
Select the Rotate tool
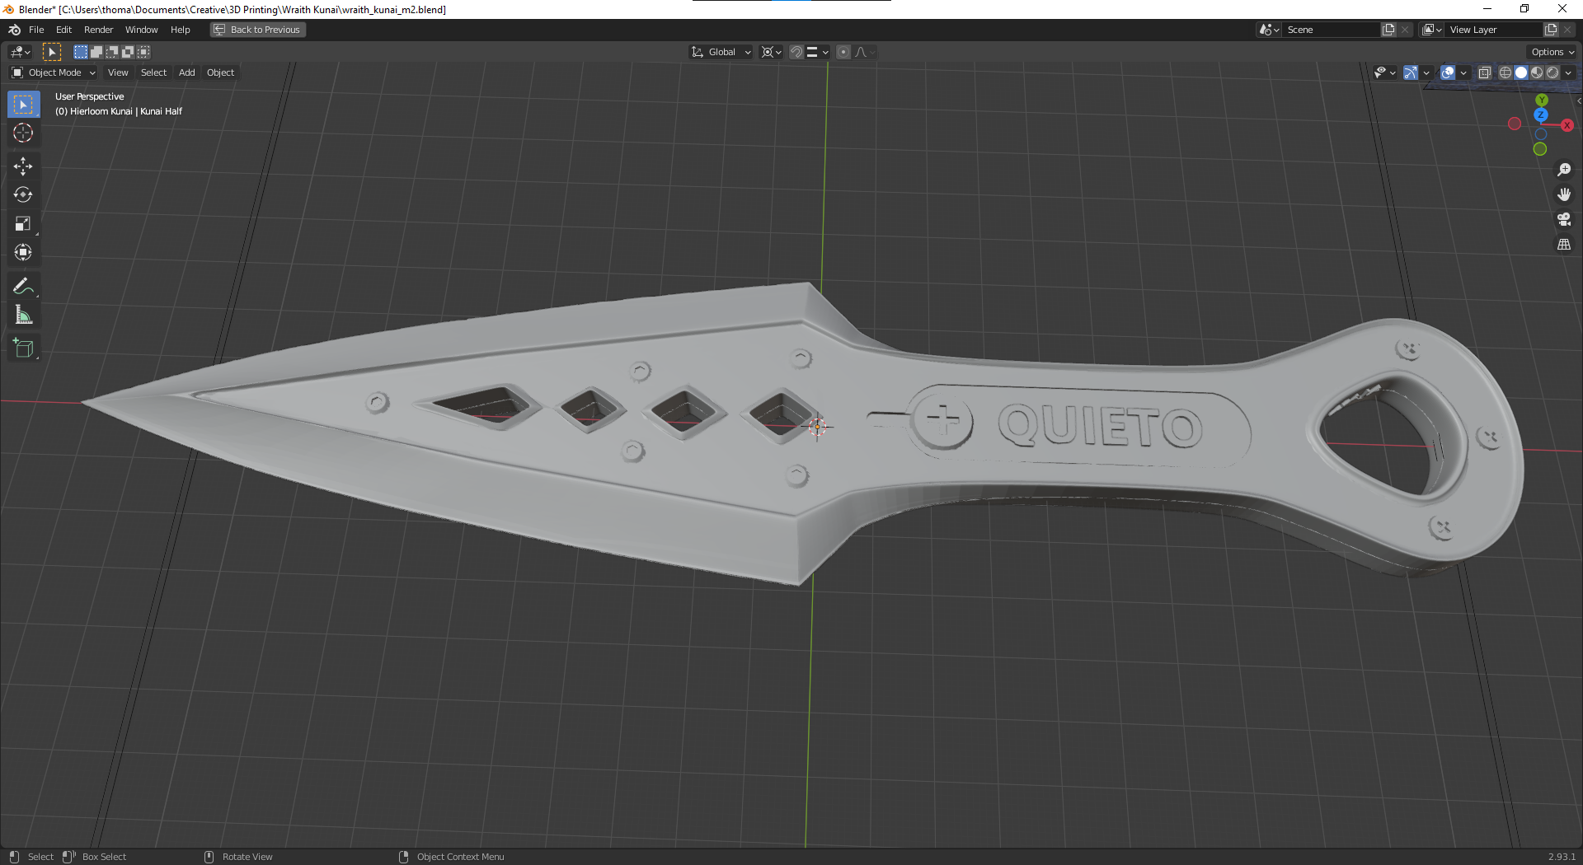22,194
